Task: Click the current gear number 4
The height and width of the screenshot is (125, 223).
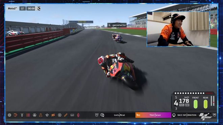Action: pyautogui.click(x=176, y=103)
